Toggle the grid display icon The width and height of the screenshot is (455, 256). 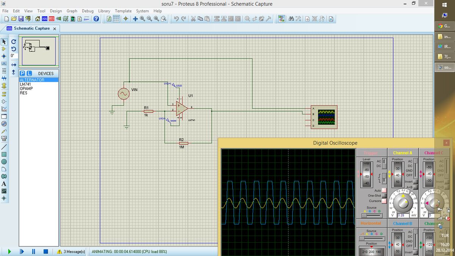click(117, 19)
